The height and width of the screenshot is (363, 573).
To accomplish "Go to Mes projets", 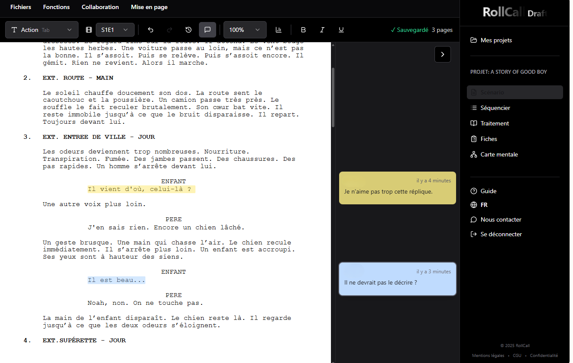I will (x=491, y=40).
